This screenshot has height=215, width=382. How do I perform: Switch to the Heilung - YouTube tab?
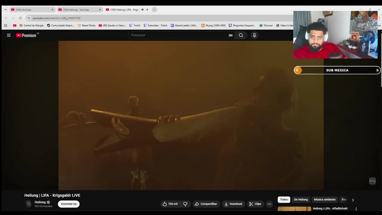tap(79, 10)
